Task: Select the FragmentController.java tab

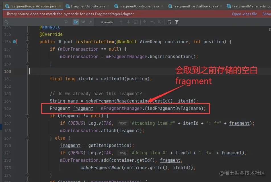Action: [x=139, y=6]
